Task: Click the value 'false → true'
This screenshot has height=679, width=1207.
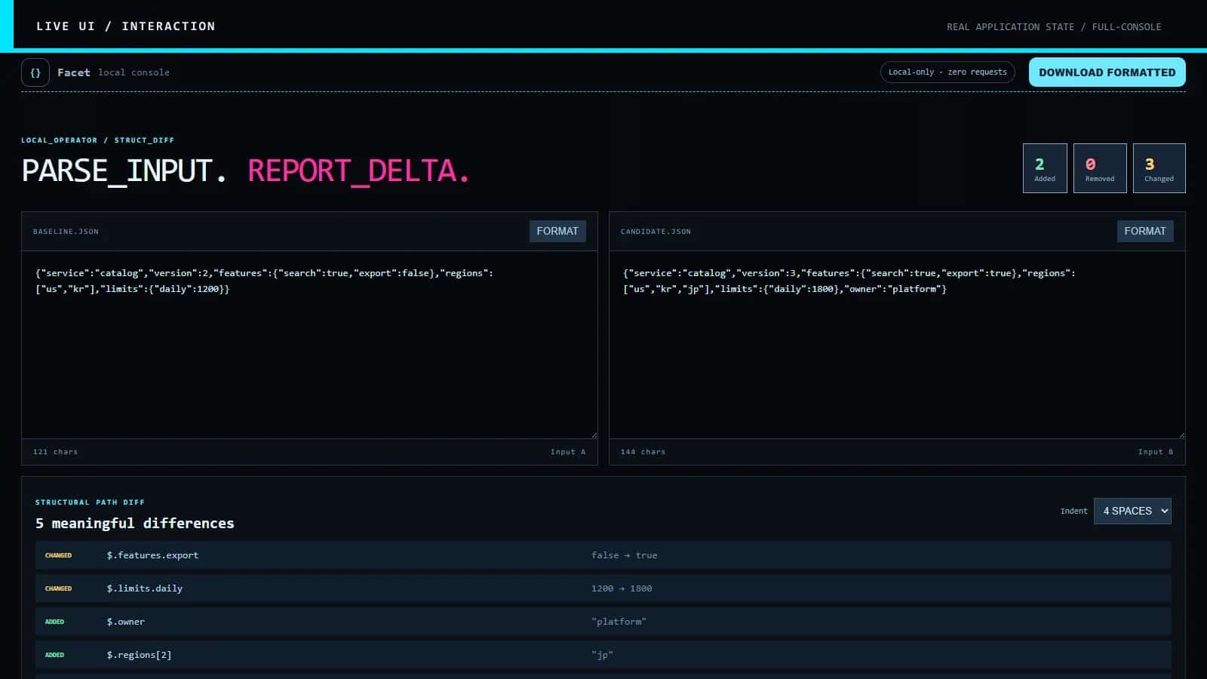Action: coord(624,555)
